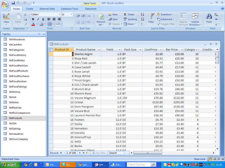Open tblCategories table

pyautogui.click(x=17, y=50)
